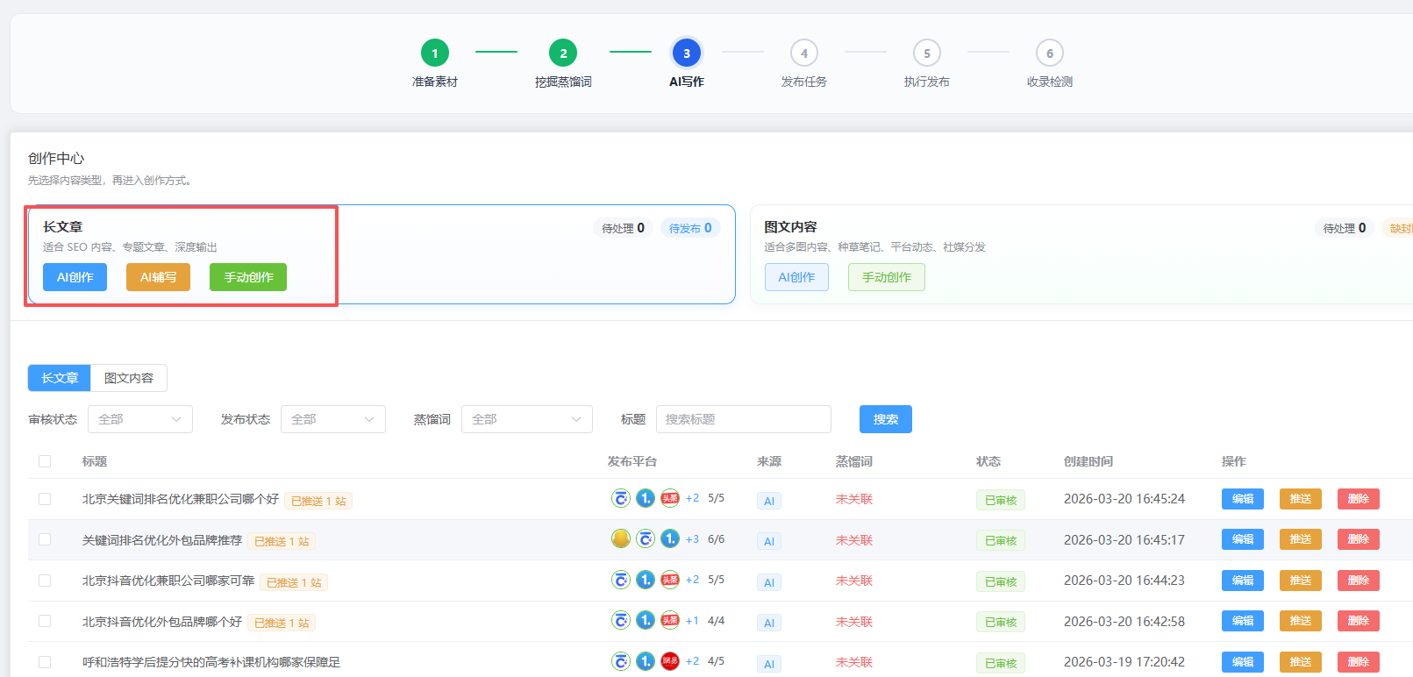Click 删除 for the 17:20:42 row
This screenshot has width=1413, height=677.
[x=1359, y=662]
